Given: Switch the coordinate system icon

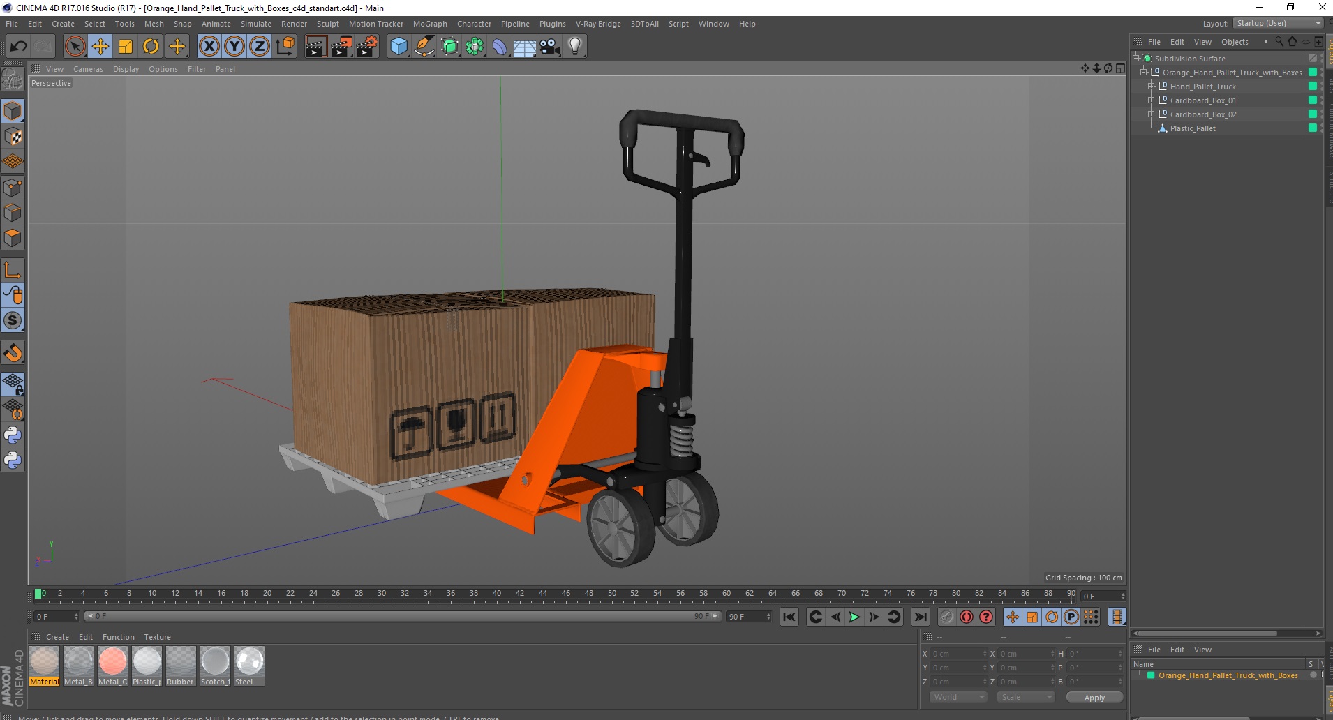Looking at the screenshot, I should [285, 47].
